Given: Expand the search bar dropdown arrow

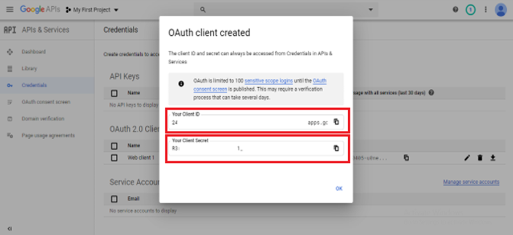Looking at the screenshot, I should coord(371,10).
